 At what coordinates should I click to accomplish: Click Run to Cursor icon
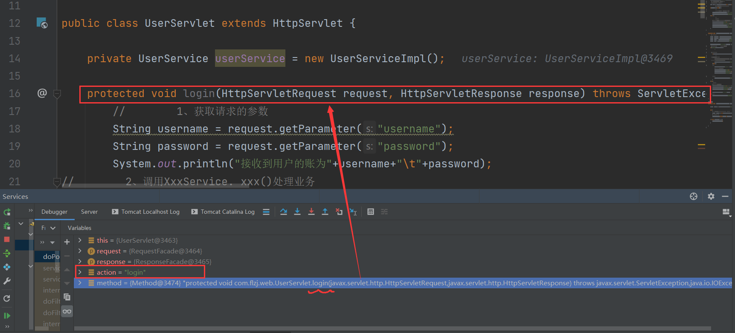(x=353, y=212)
